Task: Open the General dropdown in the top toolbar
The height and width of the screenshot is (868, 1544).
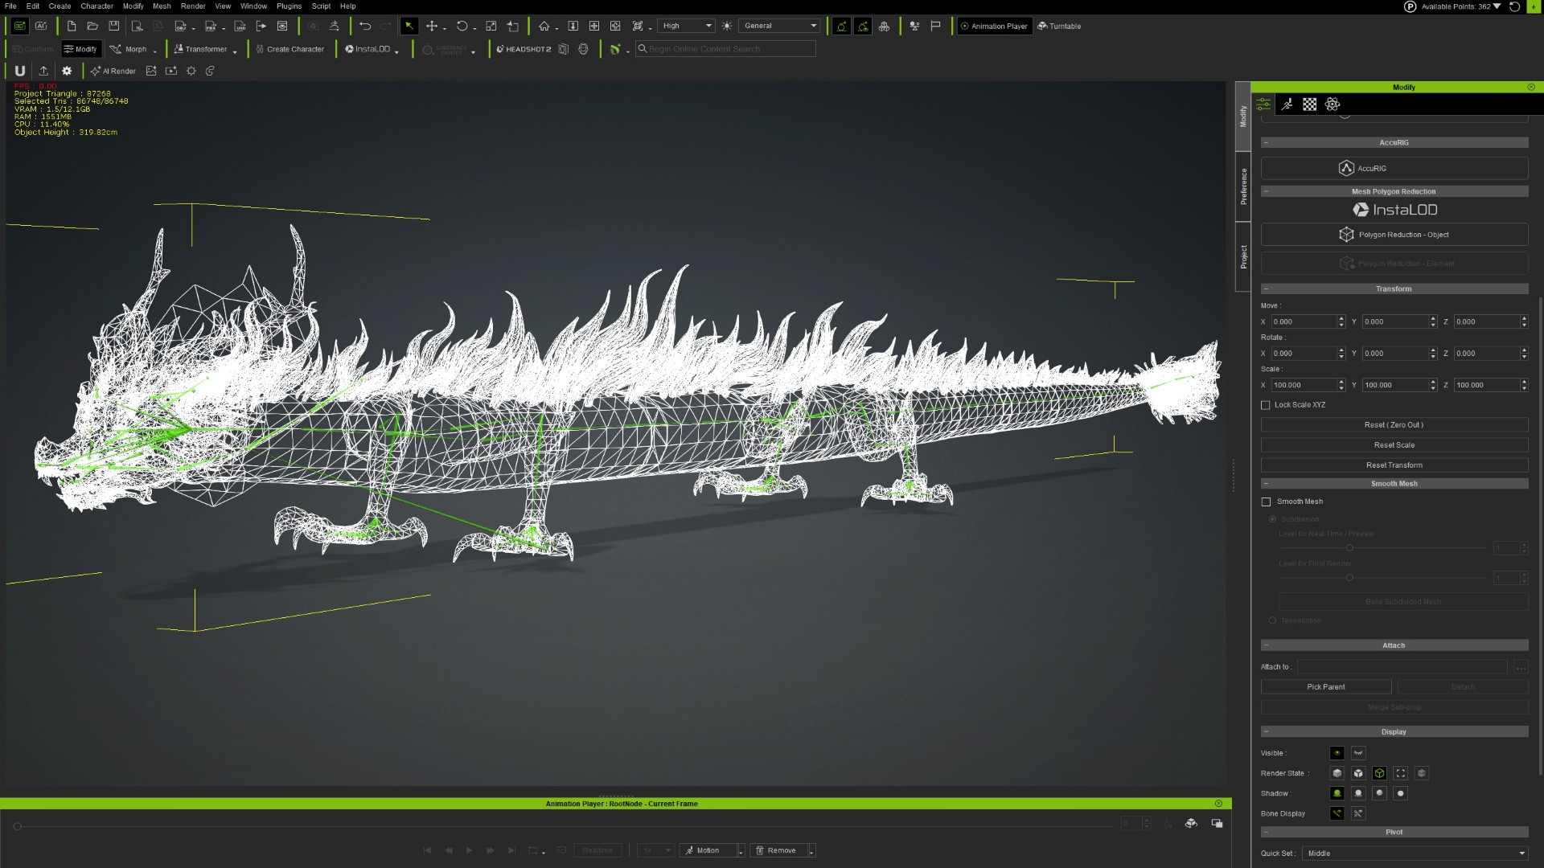Action: click(x=780, y=26)
